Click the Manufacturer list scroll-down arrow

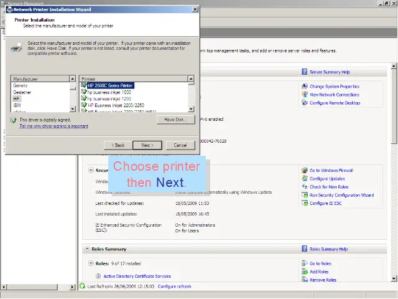(73, 109)
